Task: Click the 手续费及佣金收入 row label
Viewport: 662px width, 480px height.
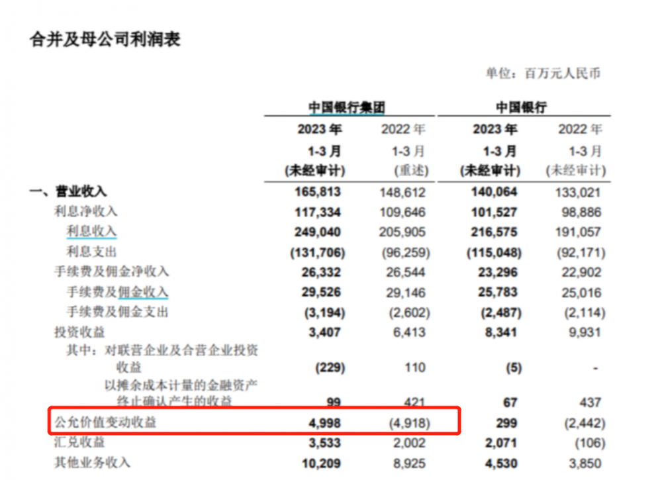Action: pos(117,292)
